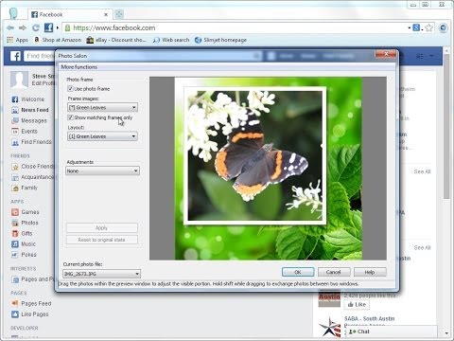The height and width of the screenshot is (341, 454).
Task: Open Welcome in Facebook sidebar
Action: [x=28, y=99]
